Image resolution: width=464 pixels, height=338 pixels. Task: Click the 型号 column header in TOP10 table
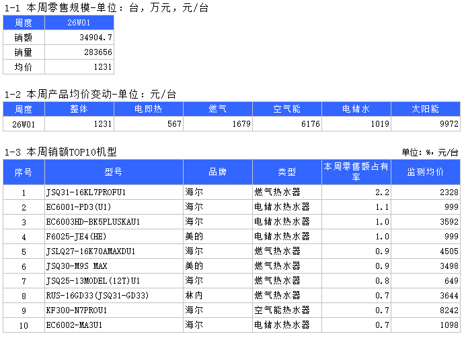coord(114,172)
